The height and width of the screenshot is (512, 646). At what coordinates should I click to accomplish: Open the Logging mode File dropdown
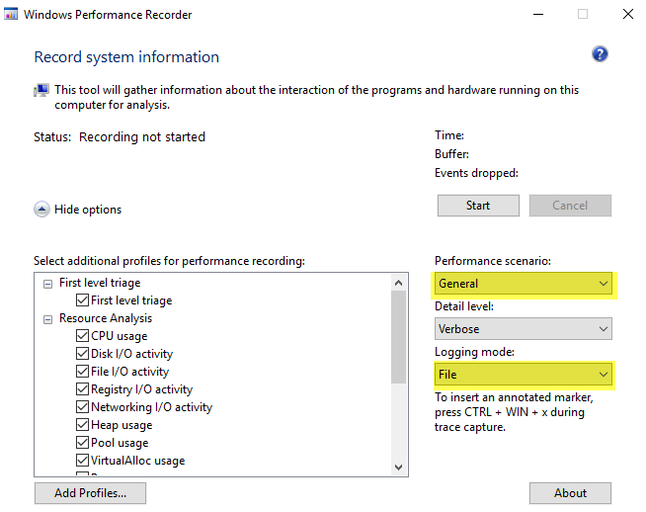pos(524,375)
